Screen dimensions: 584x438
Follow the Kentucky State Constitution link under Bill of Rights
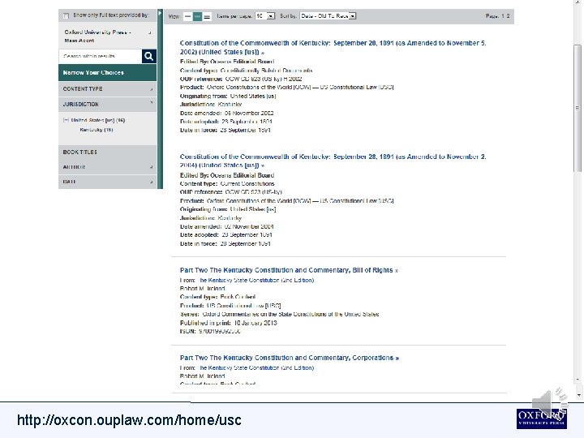tap(256, 280)
